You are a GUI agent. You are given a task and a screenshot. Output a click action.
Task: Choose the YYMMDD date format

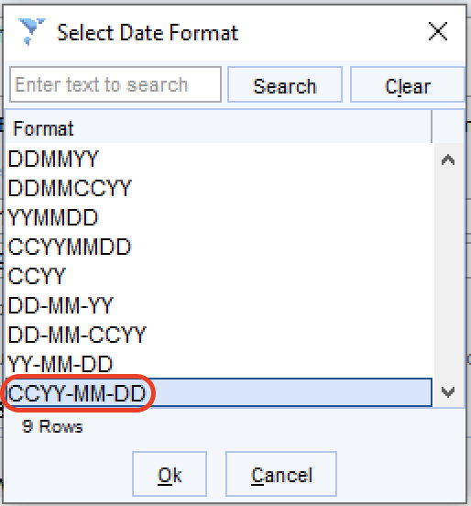click(219, 217)
